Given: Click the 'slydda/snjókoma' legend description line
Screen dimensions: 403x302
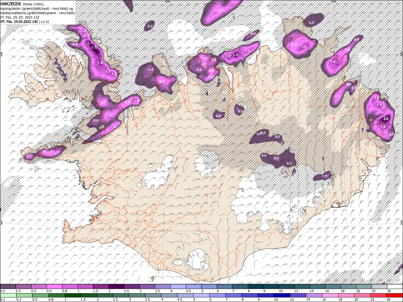Looking at the screenshot, I should [x=37, y=13].
